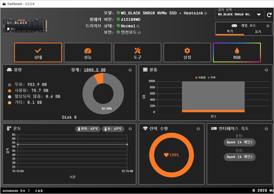Click the 분: 53°C temperature badge
Image resolution: width=274 pixels, height=194 pixels.
click(x=113, y=129)
